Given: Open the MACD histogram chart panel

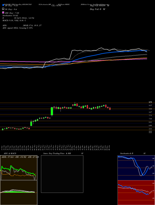Looking at the screenshot, I should point(19,193).
